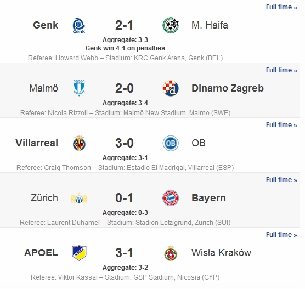Open Full time link for Malmö match

[x=281, y=70]
